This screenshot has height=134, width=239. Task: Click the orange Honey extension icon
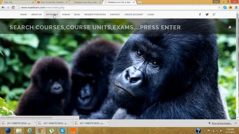[x=230, y=7]
